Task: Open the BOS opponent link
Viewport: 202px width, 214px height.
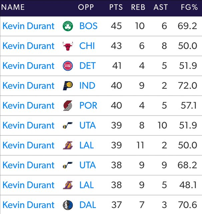Action: pos(88,26)
